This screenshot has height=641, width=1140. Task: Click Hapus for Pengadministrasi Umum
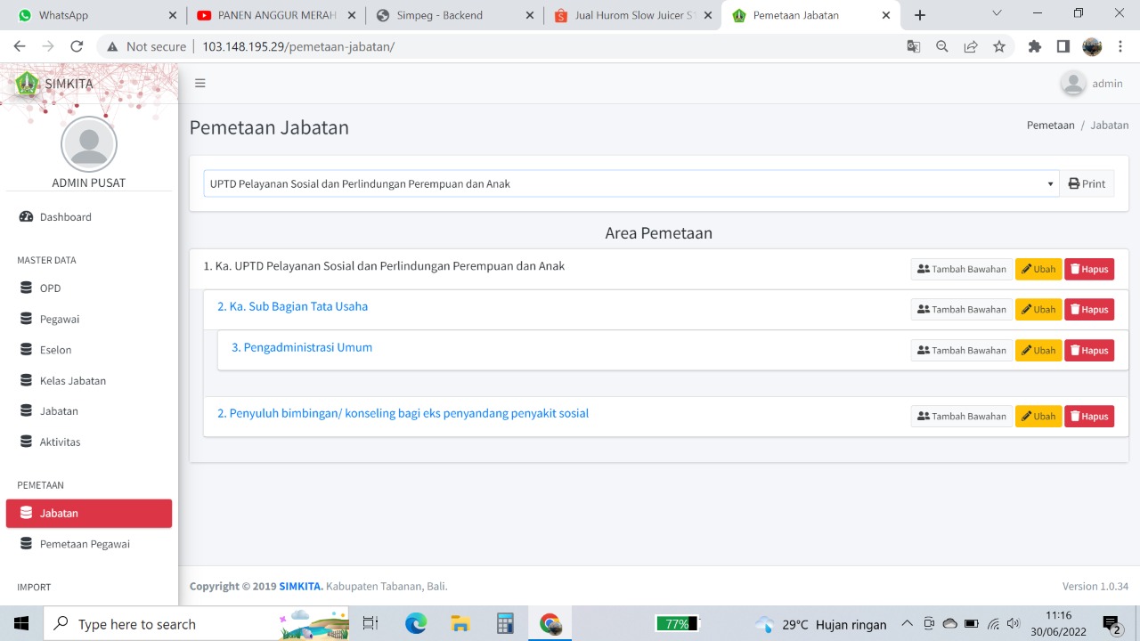(x=1088, y=351)
